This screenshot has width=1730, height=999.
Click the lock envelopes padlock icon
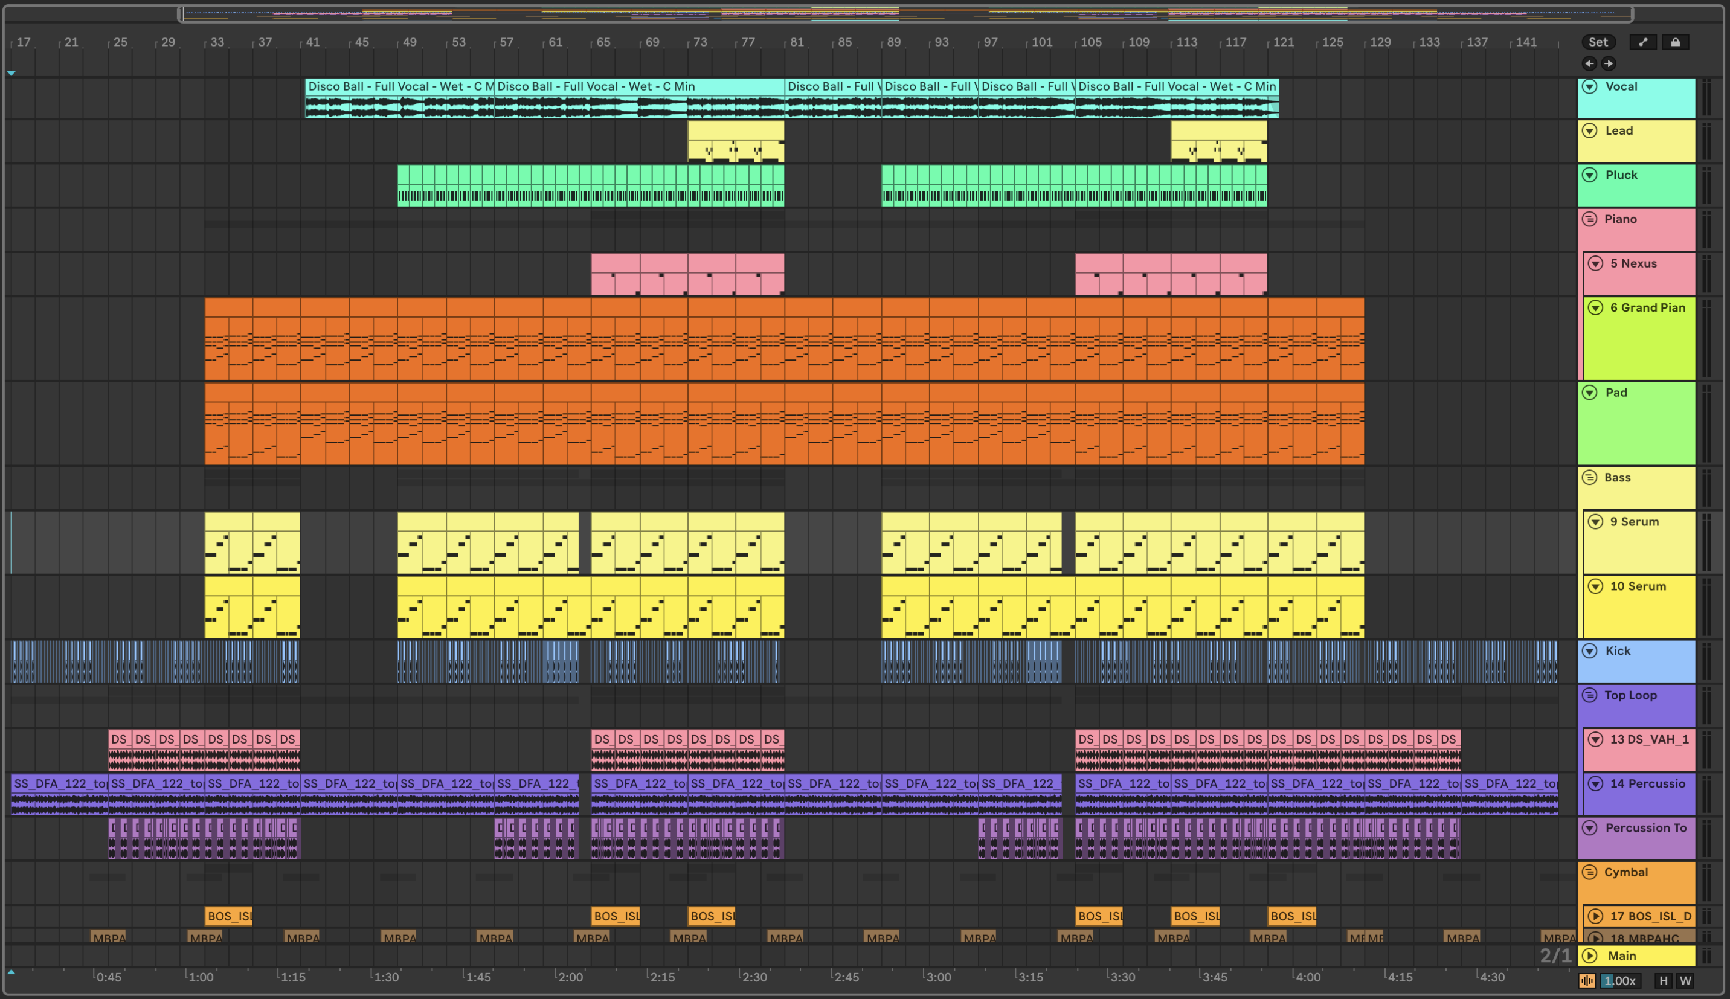[1675, 42]
